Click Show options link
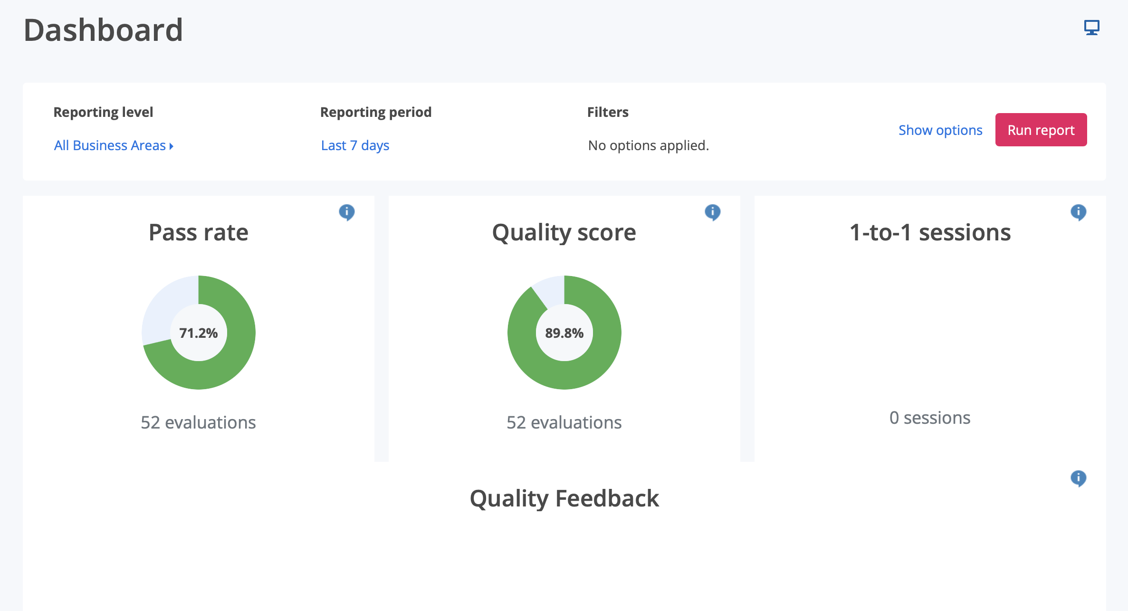The height and width of the screenshot is (611, 1128). [x=940, y=130]
